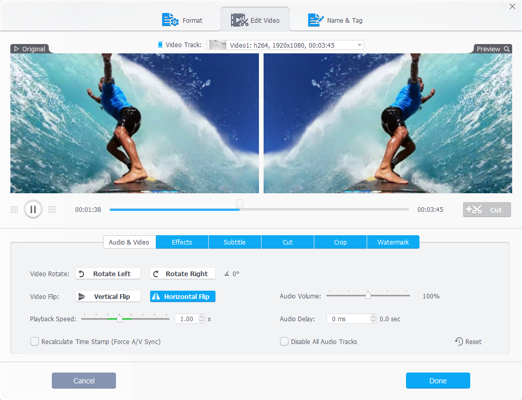Click the playback speed value field 1.00

(186, 319)
